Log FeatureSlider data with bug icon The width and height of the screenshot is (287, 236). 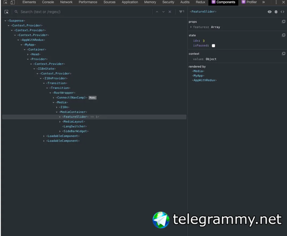[x=276, y=12]
